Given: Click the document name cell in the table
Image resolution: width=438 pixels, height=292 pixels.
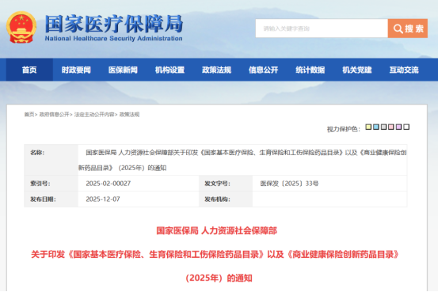Looking at the screenshot, I should (x=242, y=160).
